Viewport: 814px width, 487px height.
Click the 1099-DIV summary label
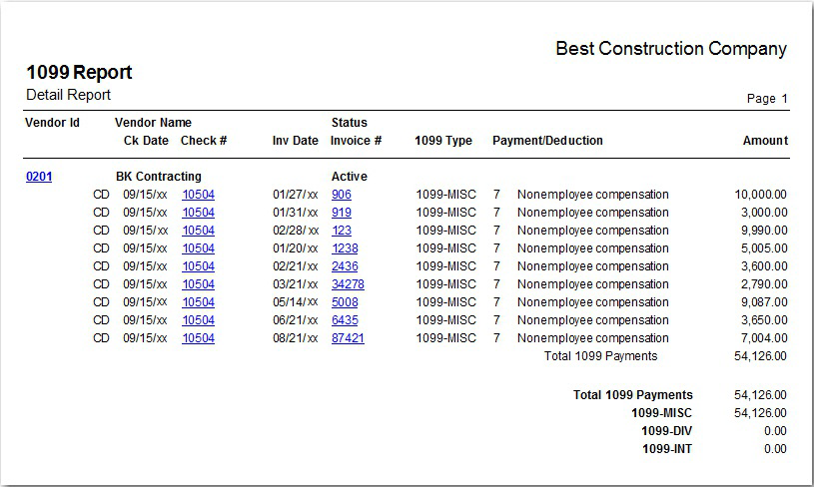[x=666, y=431]
